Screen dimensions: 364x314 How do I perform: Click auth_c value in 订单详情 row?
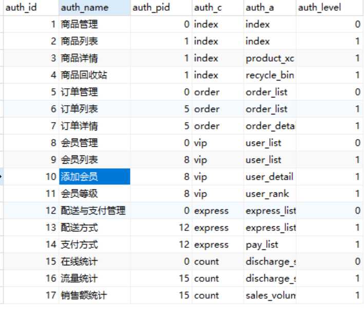[x=206, y=126]
